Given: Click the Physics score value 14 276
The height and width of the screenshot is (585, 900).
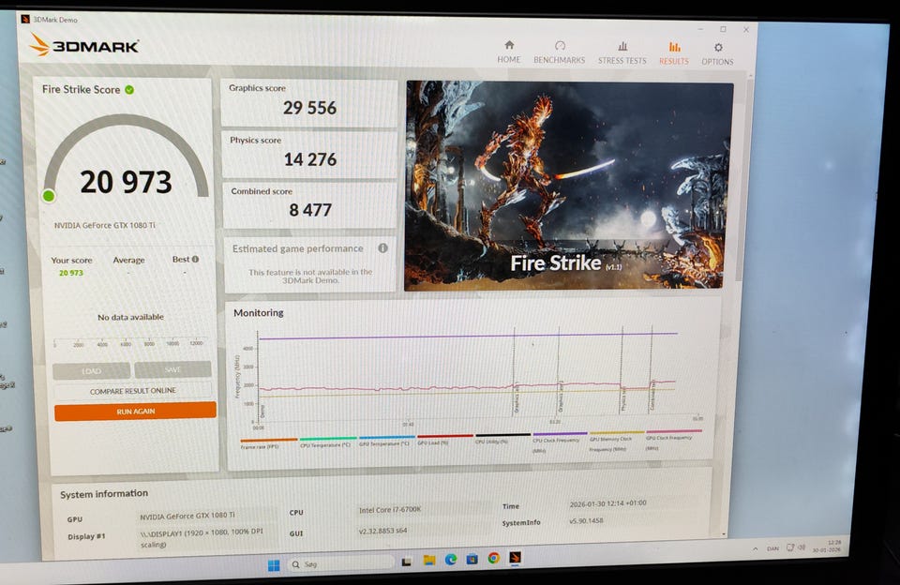Looking at the screenshot, I should [310, 159].
